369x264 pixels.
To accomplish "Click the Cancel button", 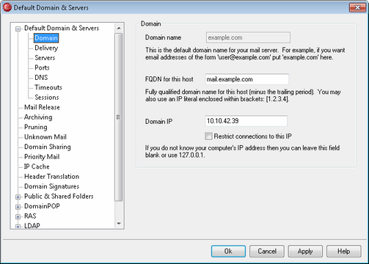I will point(267,252).
